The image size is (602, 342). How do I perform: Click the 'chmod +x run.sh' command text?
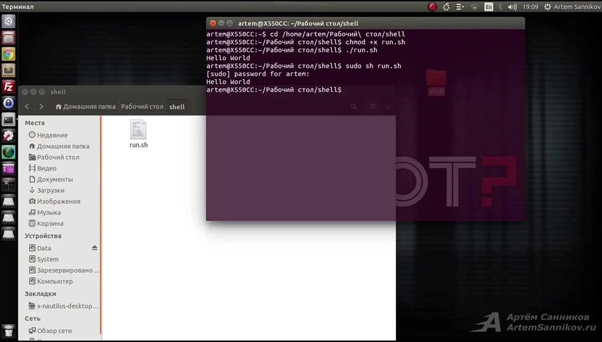pyautogui.click(x=375, y=42)
